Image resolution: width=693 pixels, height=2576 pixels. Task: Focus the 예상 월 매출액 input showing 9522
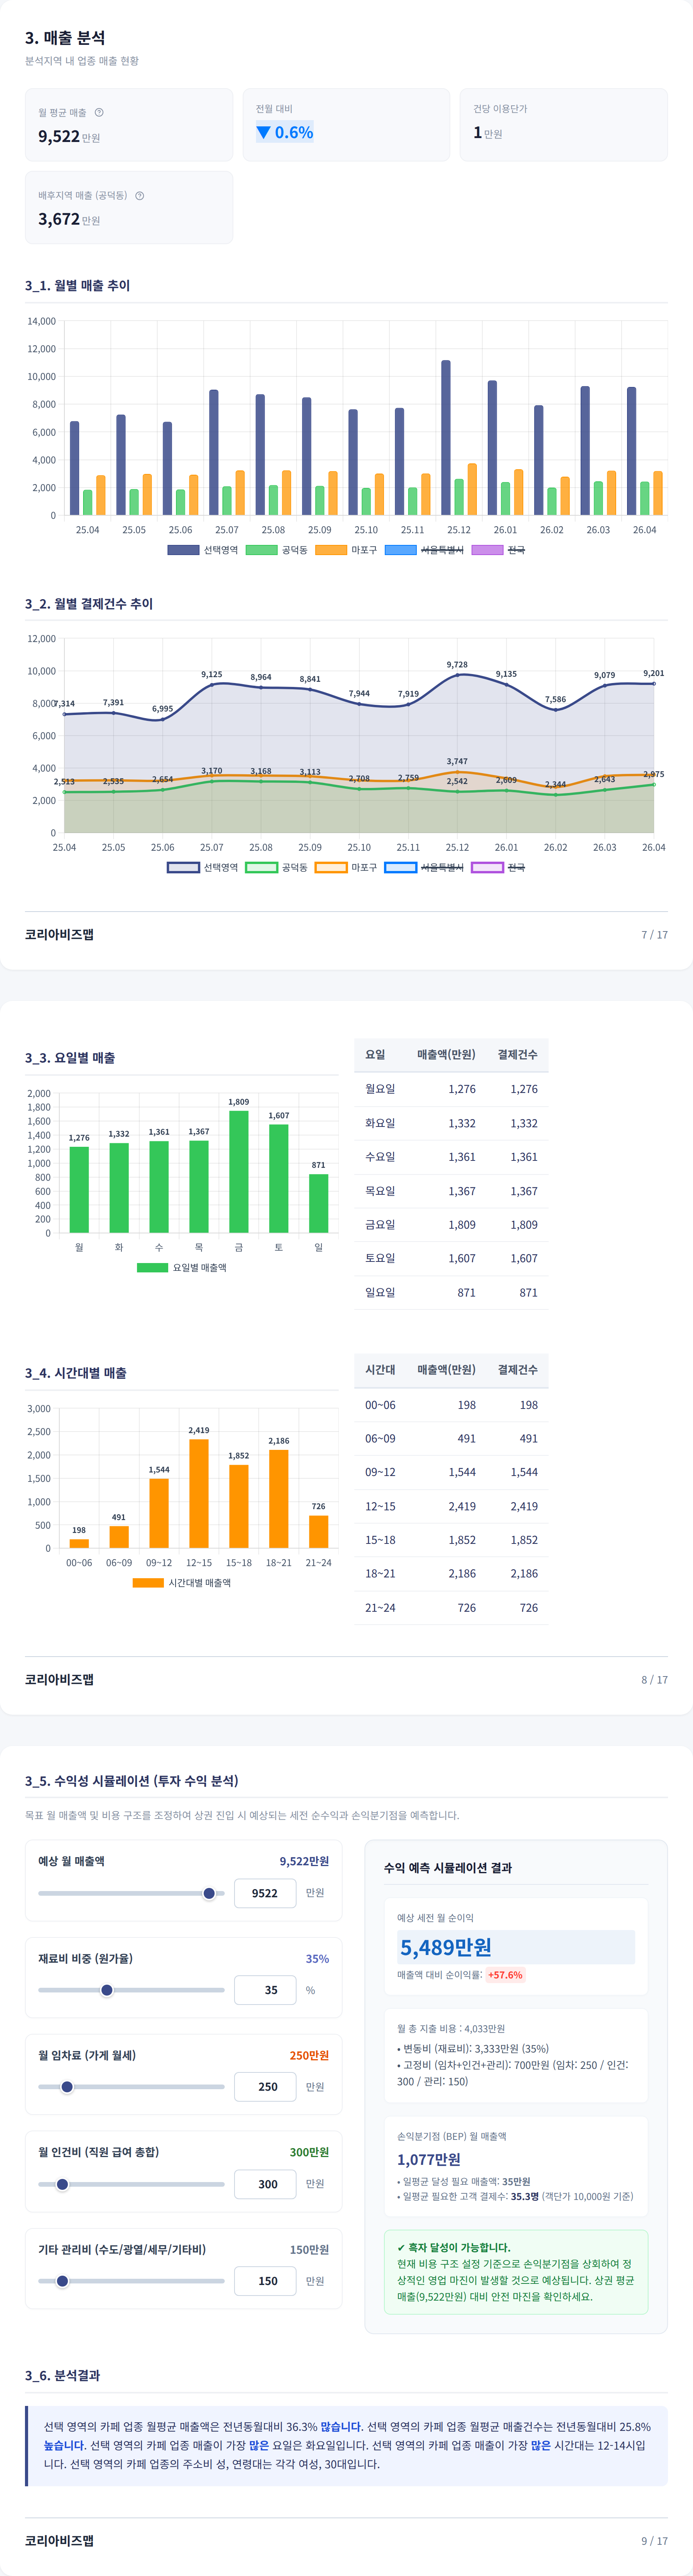coord(265,1893)
